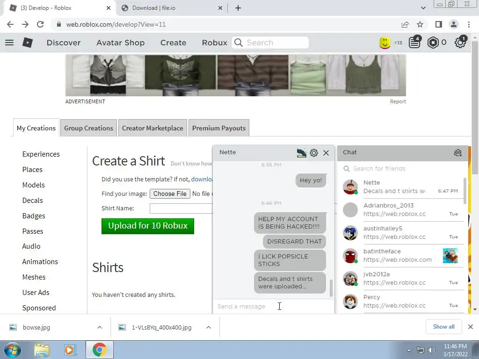The image size is (479, 359).
Task: Select the My Creations tab
Action: click(x=36, y=128)
